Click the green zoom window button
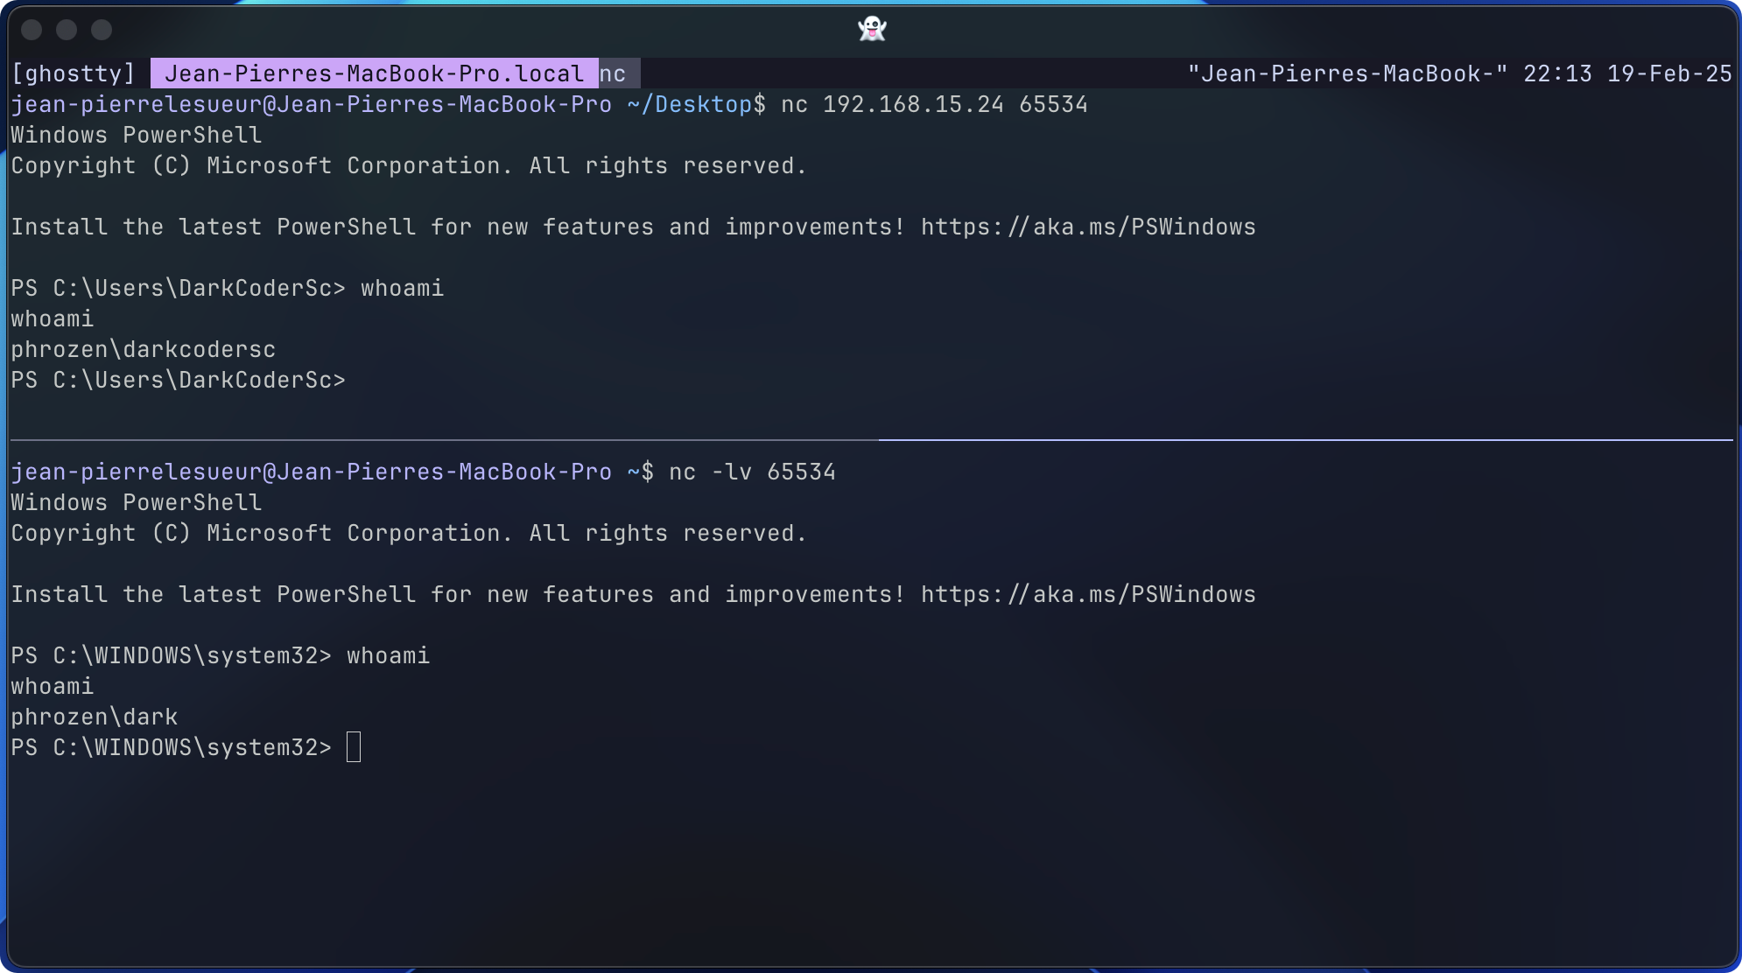1742x973 pixels. [x=102, y=30]
